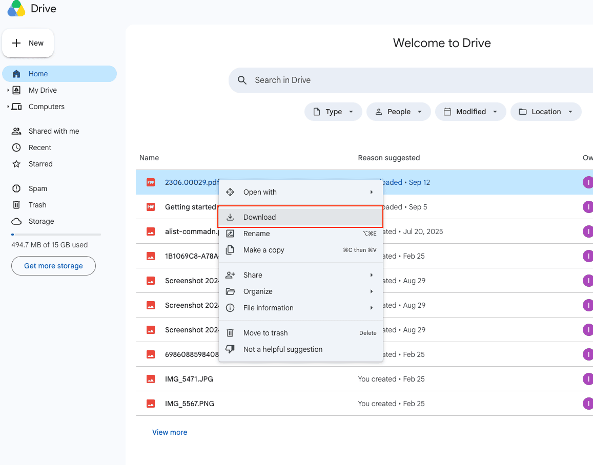
Task: Click owner avatar in IMG_5471.JPG row
Action: pyautogui.click(x=588, y=379)
